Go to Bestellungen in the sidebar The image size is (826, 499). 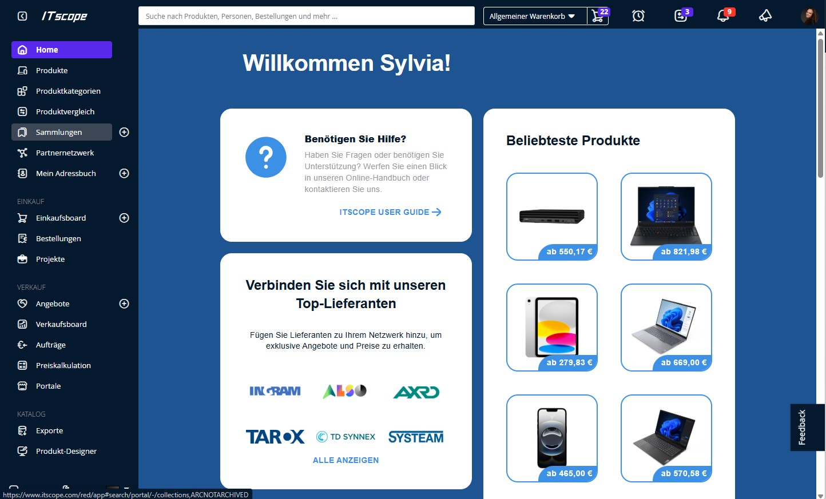tap(58, 238)
